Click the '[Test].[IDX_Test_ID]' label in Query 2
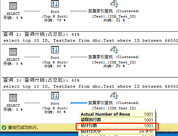The height and width of the screenshot is (136, 178). (x=114, y=62)
